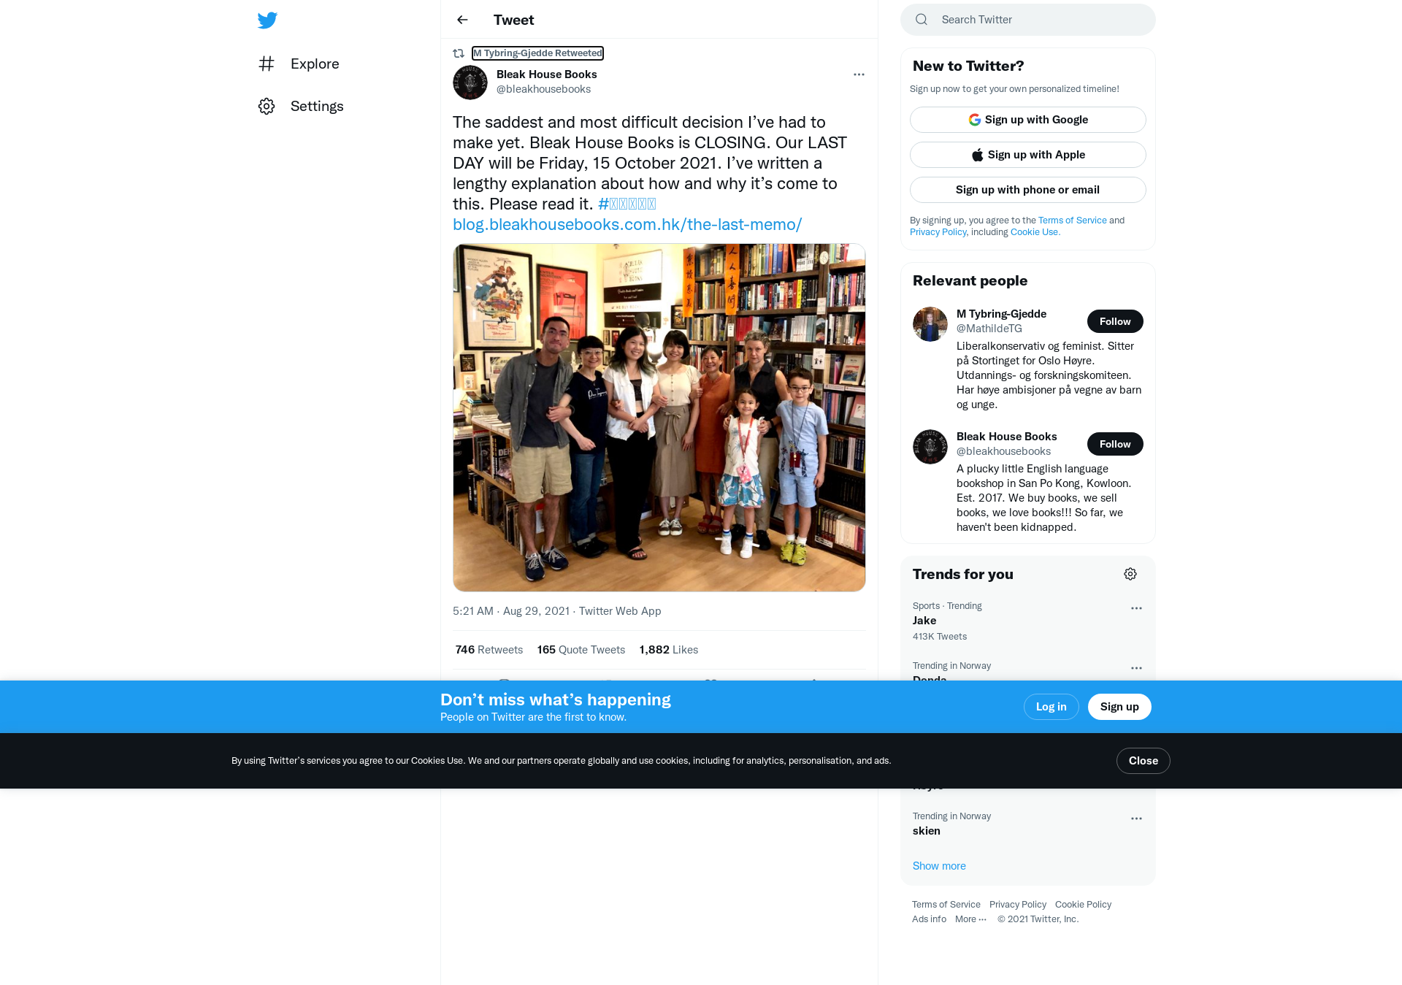The width and height of the screenshot is (1402, 985).
Task: Expand the footer More menu
Action: tap(970, 919)
